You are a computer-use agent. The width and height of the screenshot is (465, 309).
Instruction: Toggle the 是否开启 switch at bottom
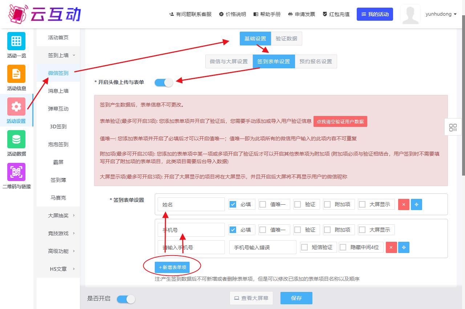point(126,299)
